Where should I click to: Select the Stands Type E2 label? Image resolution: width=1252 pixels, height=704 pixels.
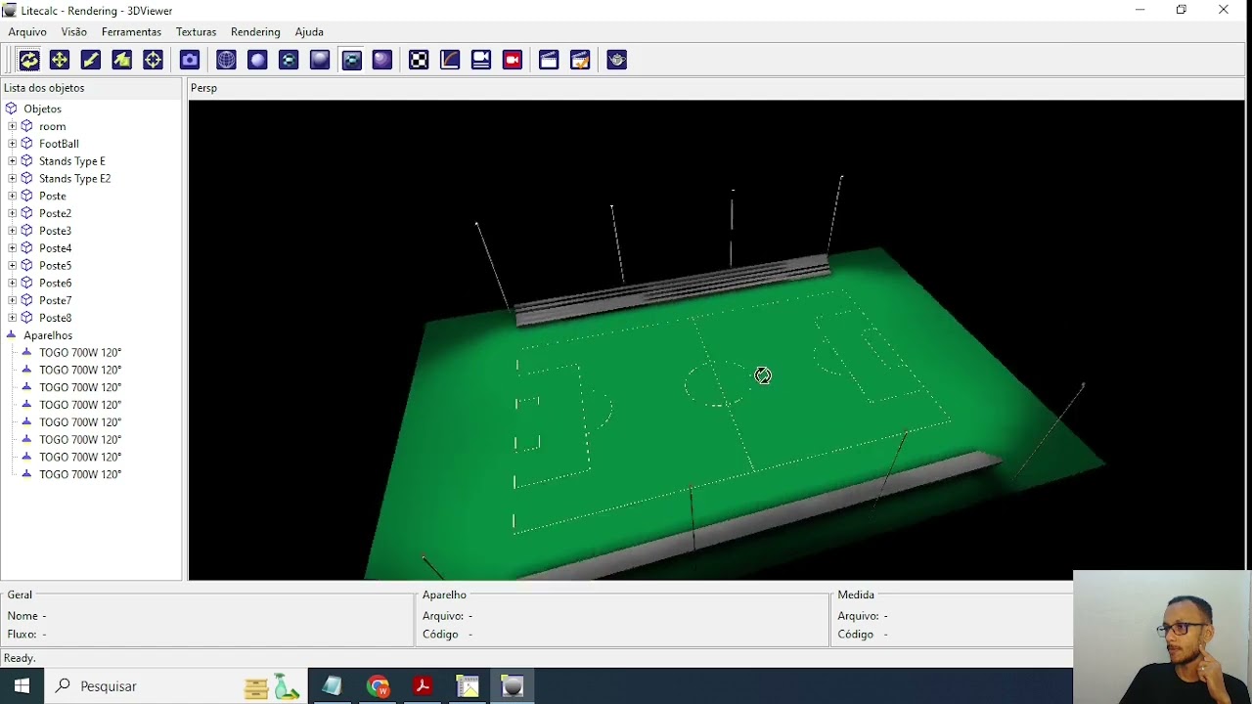click(x=75, y=179)
